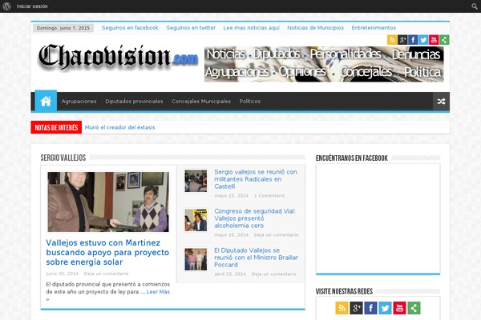The width and height of the screenshot is (481, 320).
Task: Open the Sergio Vallejos section heading
Action: click(63, 158)
